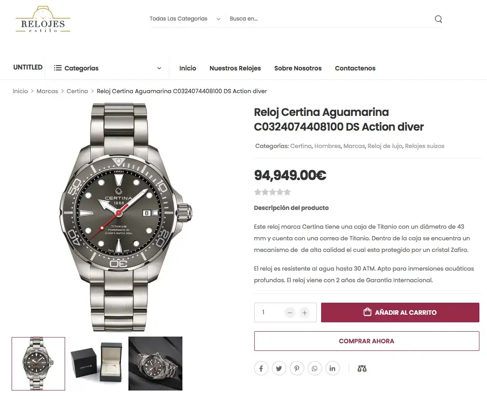Open the compare scales icon
Image resolution: width=487 pixels, height=399 pixels.
coord(362,369)
